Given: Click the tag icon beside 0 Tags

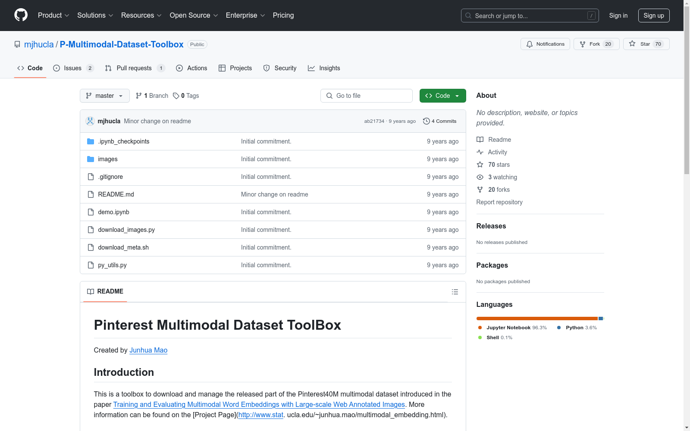Looking at the screenshot, I should (176, 96).
